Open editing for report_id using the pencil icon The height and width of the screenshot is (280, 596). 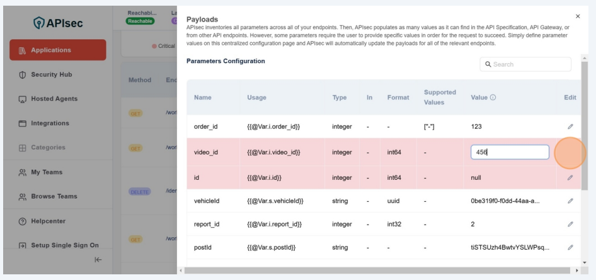point(570,224)
